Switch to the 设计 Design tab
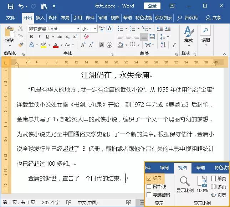Image resolution: width=230 pixels, height=207 pixels. point(52,18)
